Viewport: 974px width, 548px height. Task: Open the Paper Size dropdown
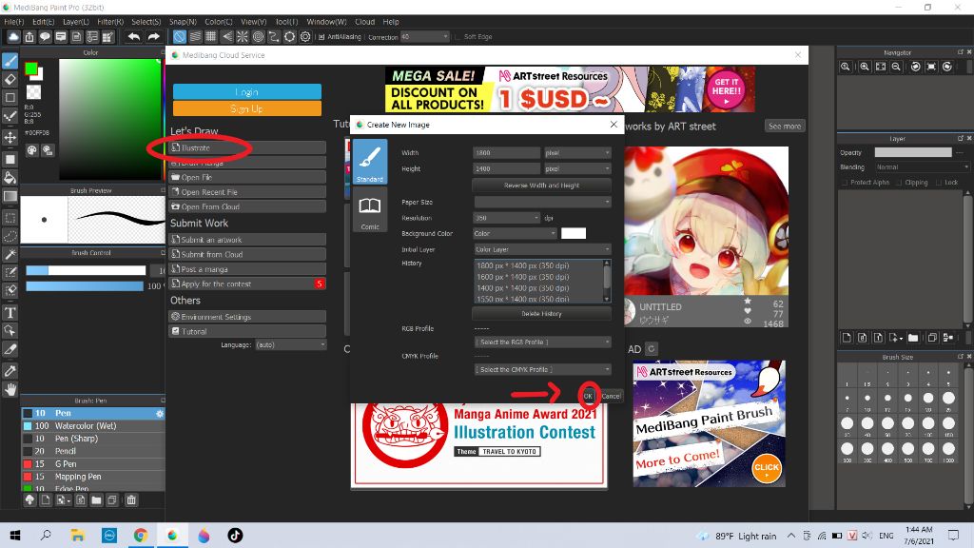tap(542, 202)
